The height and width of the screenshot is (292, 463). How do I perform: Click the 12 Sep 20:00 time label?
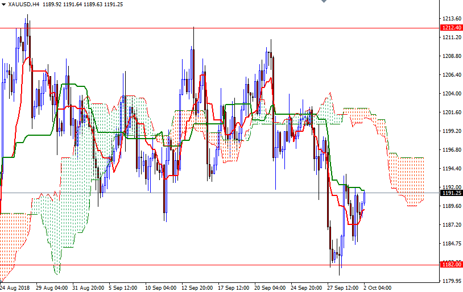click(x=197, y=287)
